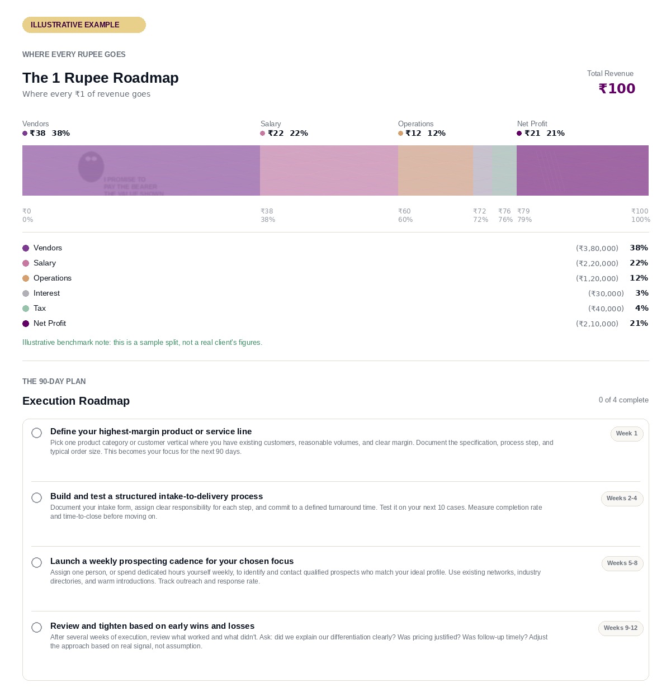671x697 pixels.
Task: Click 'Launch a weekly prospecting cadence' title
Action: 172,561
